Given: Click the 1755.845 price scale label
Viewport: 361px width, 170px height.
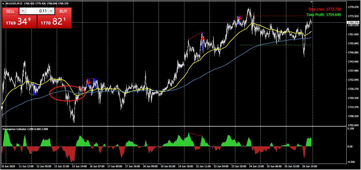Looking at the screenshot, I should point(353,44).
